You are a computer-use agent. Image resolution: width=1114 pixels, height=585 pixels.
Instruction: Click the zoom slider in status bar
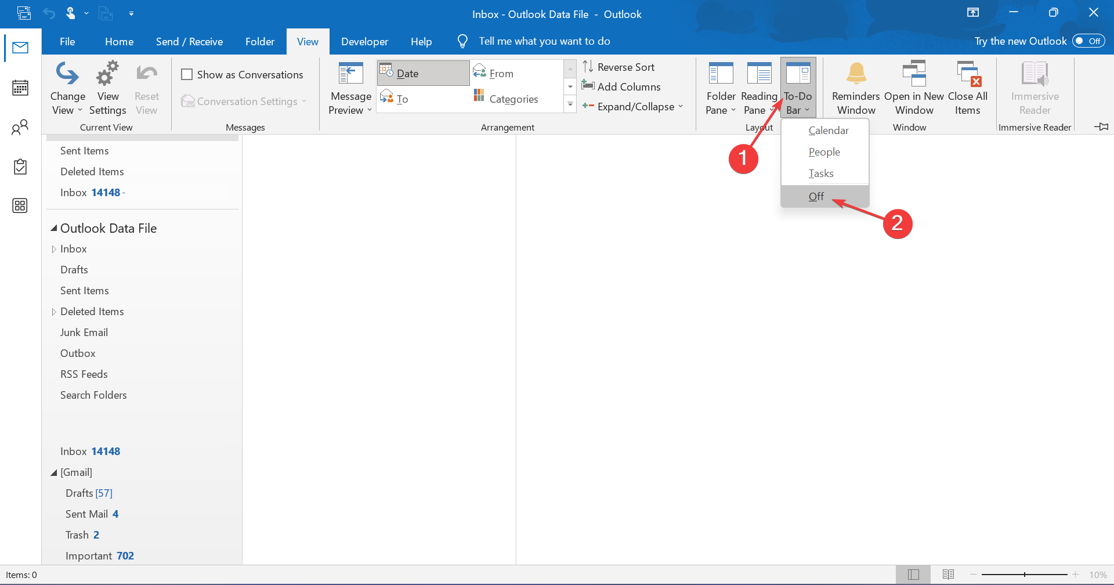click(1025, 575)
